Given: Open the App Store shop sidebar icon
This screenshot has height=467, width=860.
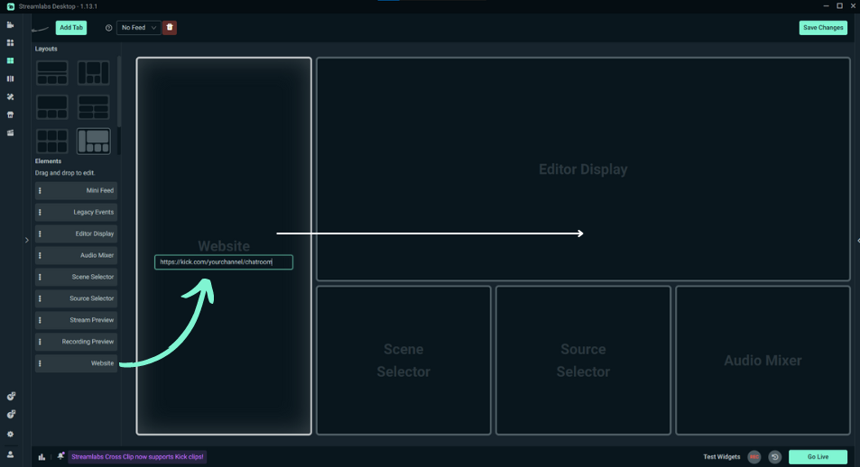Looking at the screenshot, I should click(x=10, y=115).
